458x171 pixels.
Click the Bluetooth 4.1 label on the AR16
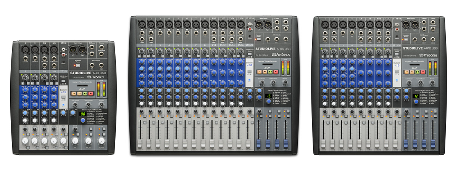coord(249,64)
